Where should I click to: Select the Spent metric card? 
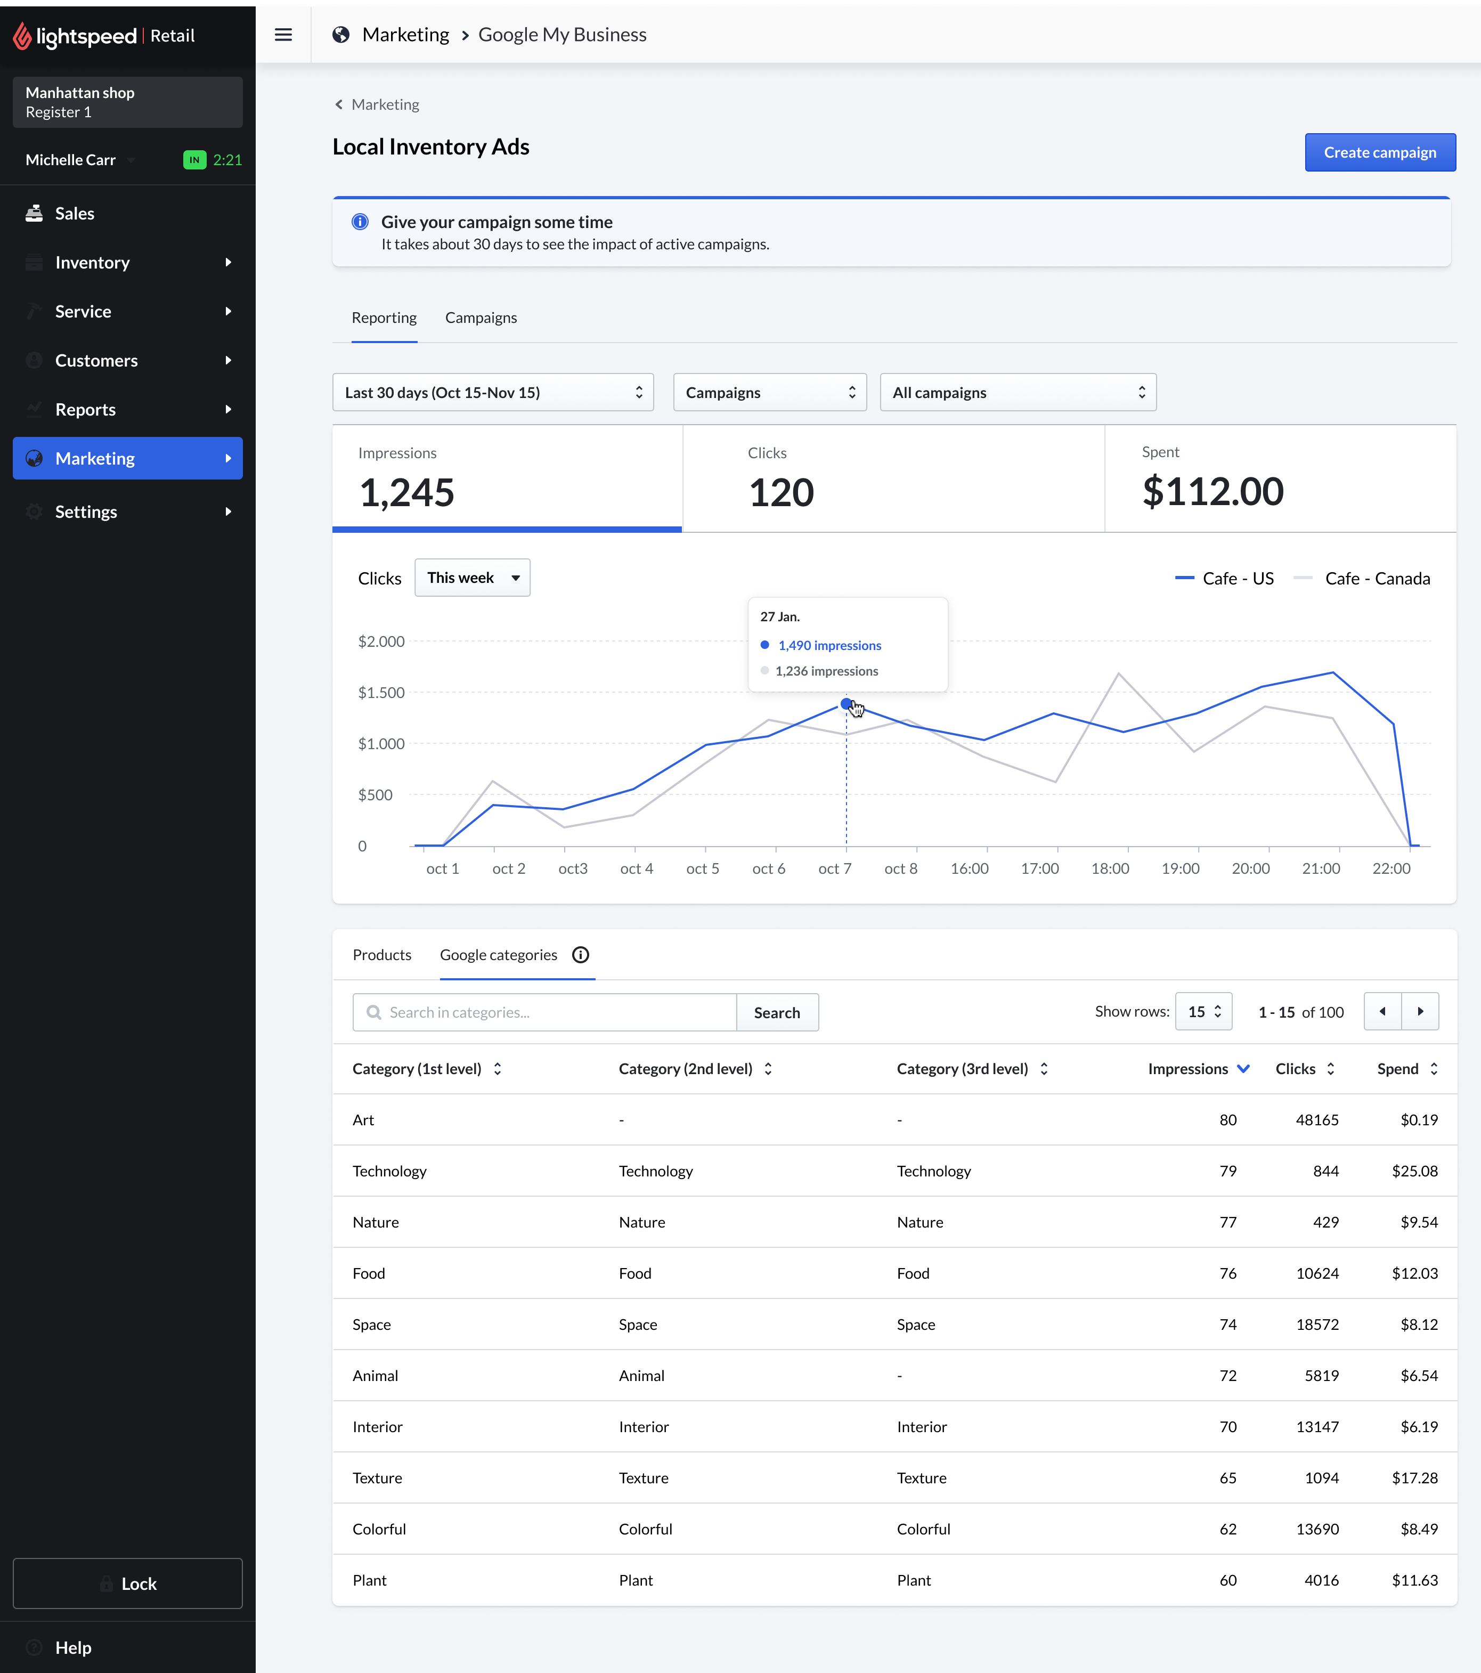pos(1281,479)
